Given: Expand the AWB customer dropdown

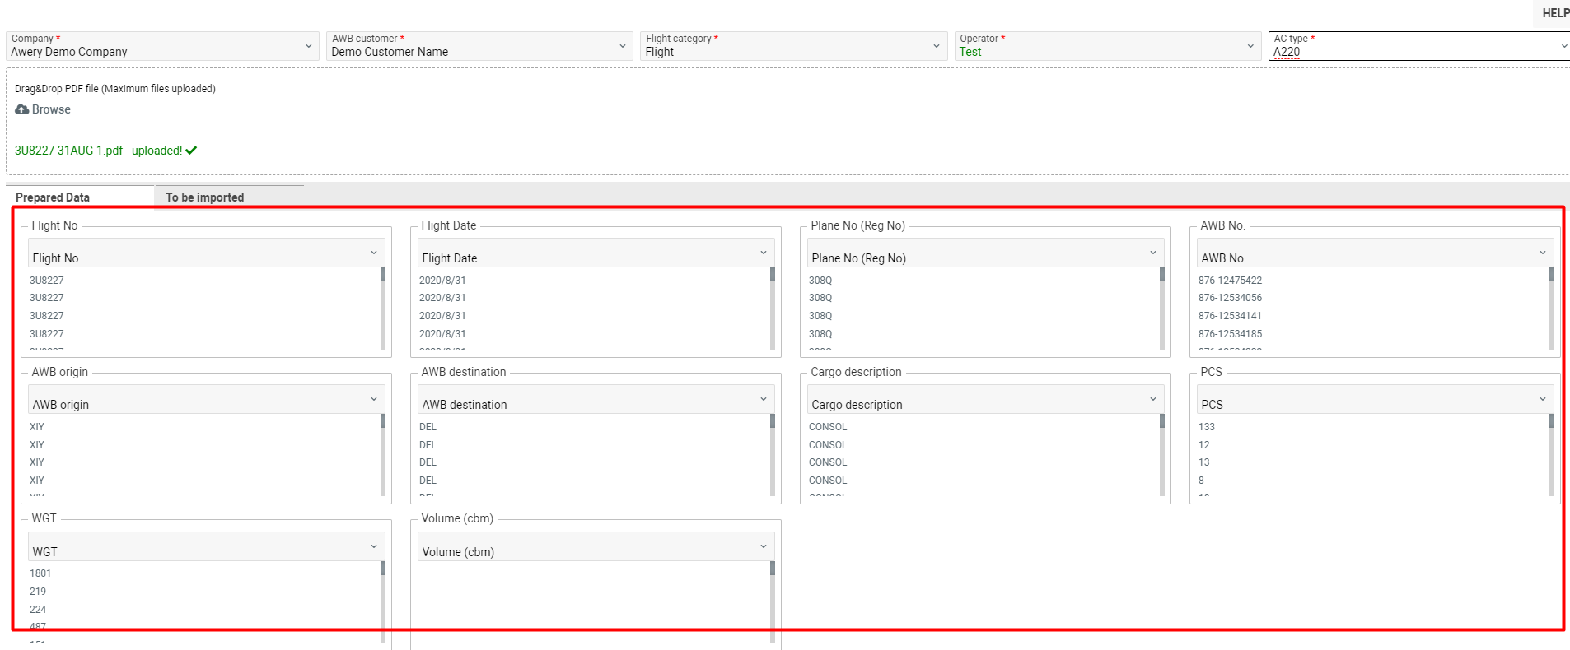Looking at the screenshot, I should click(479, 46).
